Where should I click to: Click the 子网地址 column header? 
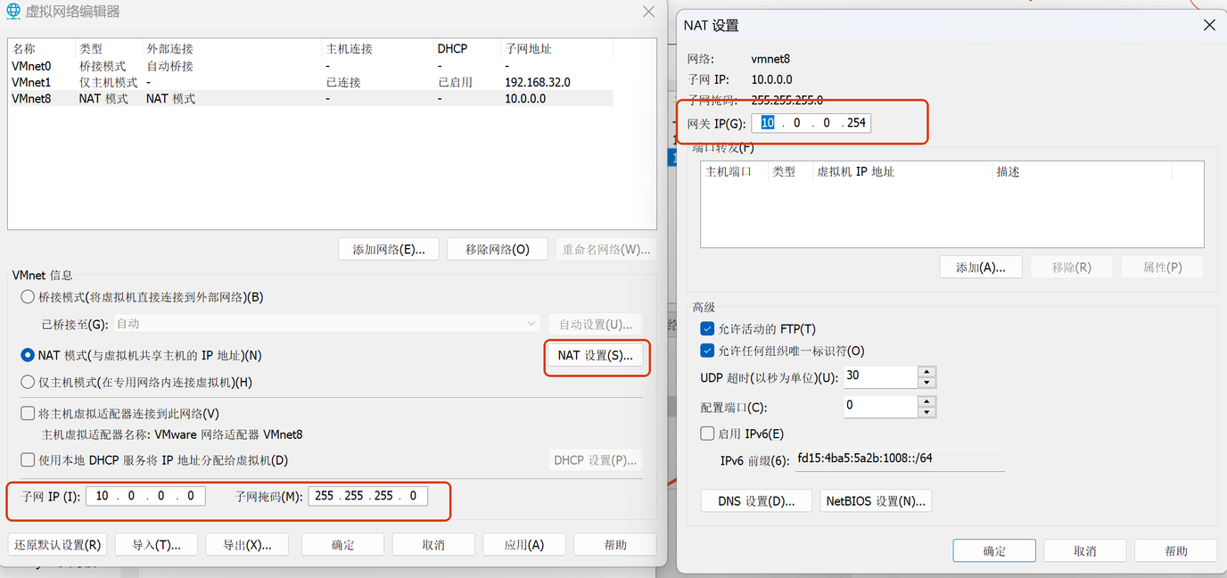click(556, 49)
